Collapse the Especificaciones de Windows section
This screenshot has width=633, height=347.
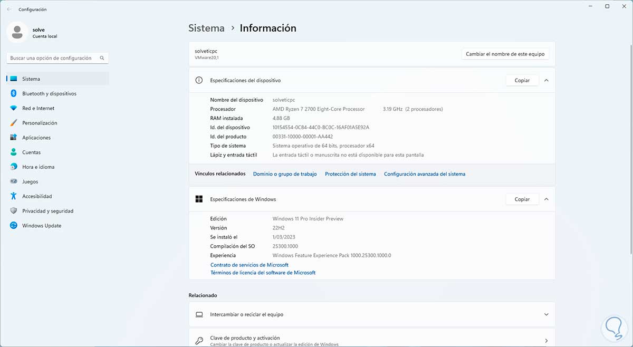(x=546, y=199)
